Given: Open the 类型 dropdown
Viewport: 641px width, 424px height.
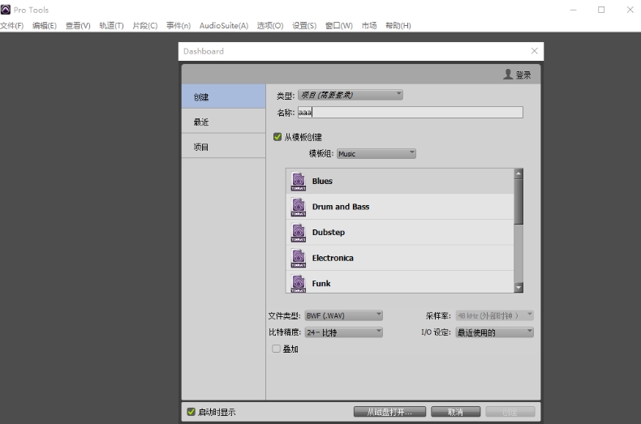Looking at the screenshot, I should [x=351, y=95].
